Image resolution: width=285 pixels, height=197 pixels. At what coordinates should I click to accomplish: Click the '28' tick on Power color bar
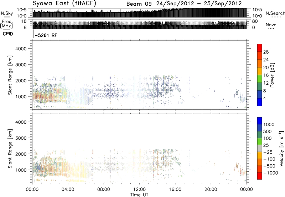coord(266,52)
